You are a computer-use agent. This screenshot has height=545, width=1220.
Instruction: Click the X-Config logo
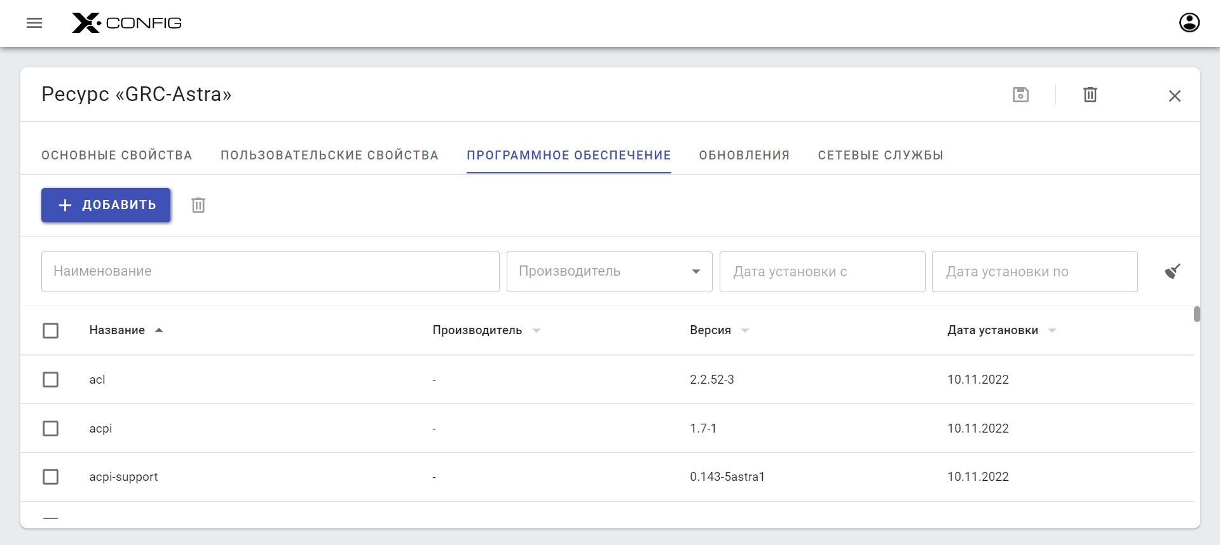127,24
